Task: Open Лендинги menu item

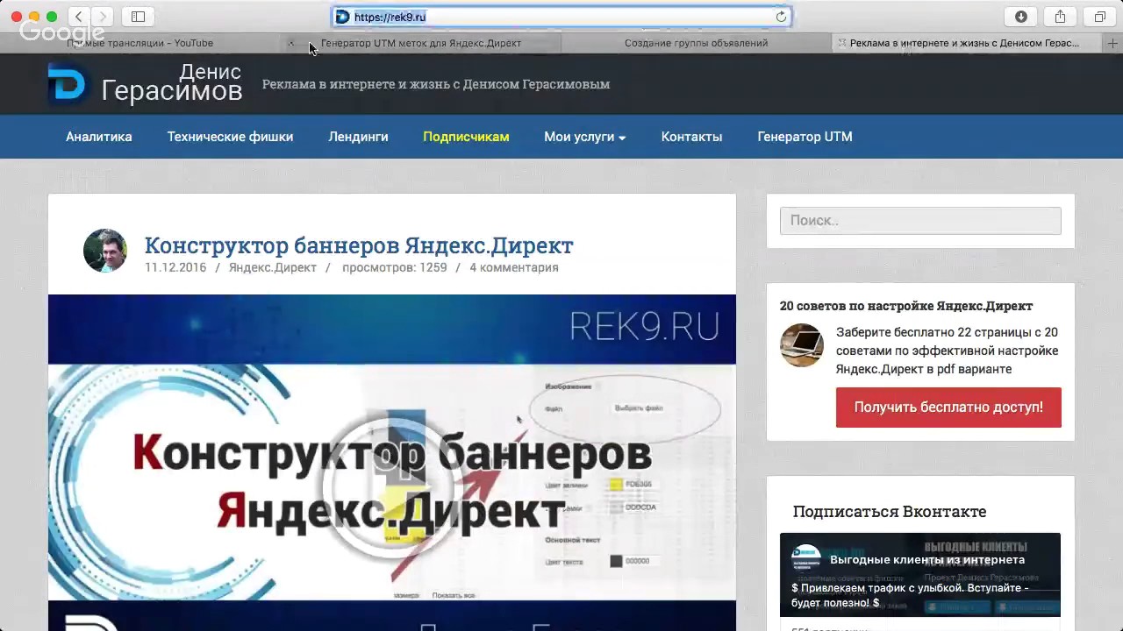Action: (358, 137)
